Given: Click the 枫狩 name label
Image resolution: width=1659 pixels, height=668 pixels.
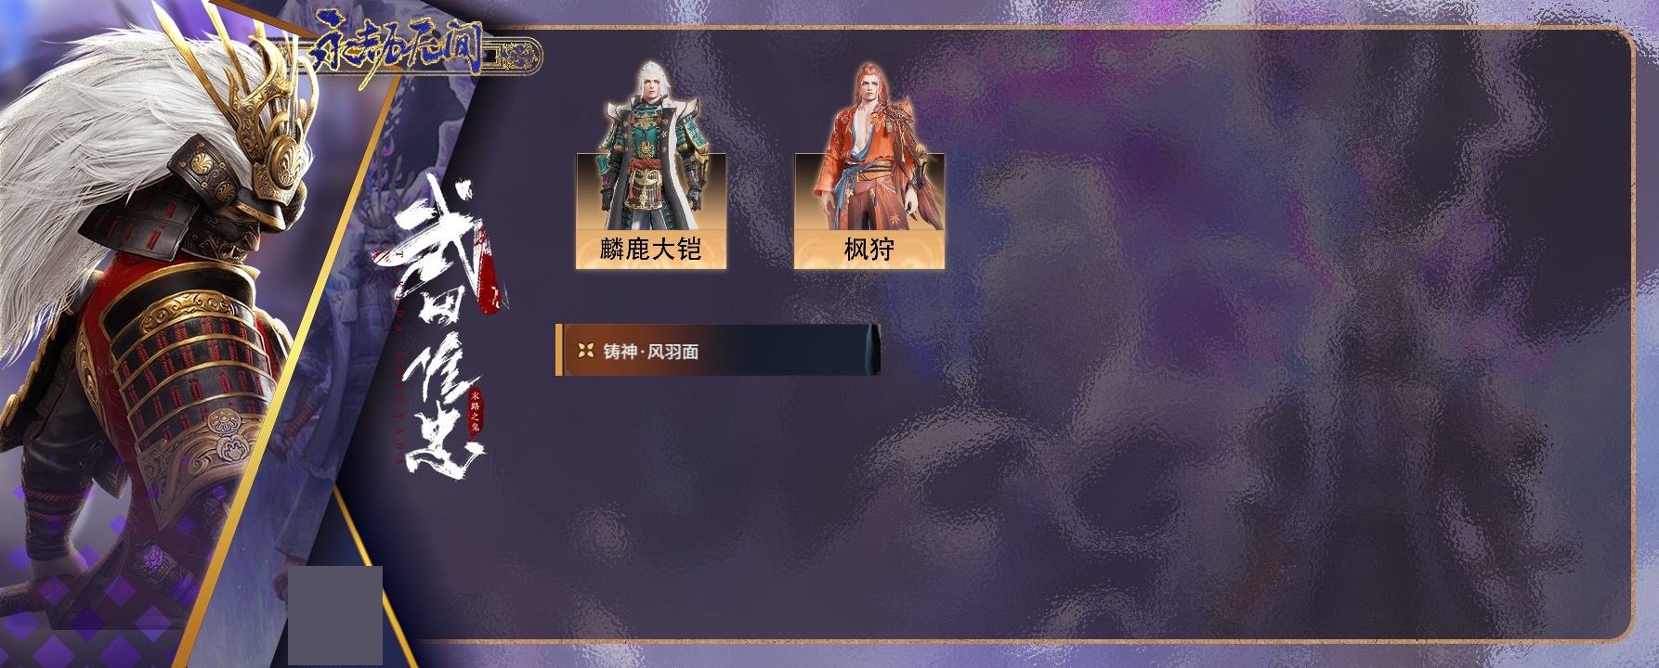Looking at the screenshot, I should pyautogui.click(x=869, y=250).
